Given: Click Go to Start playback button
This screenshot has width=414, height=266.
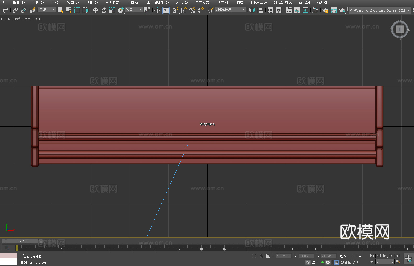Looking at the screenshot, I should point(372,256).
